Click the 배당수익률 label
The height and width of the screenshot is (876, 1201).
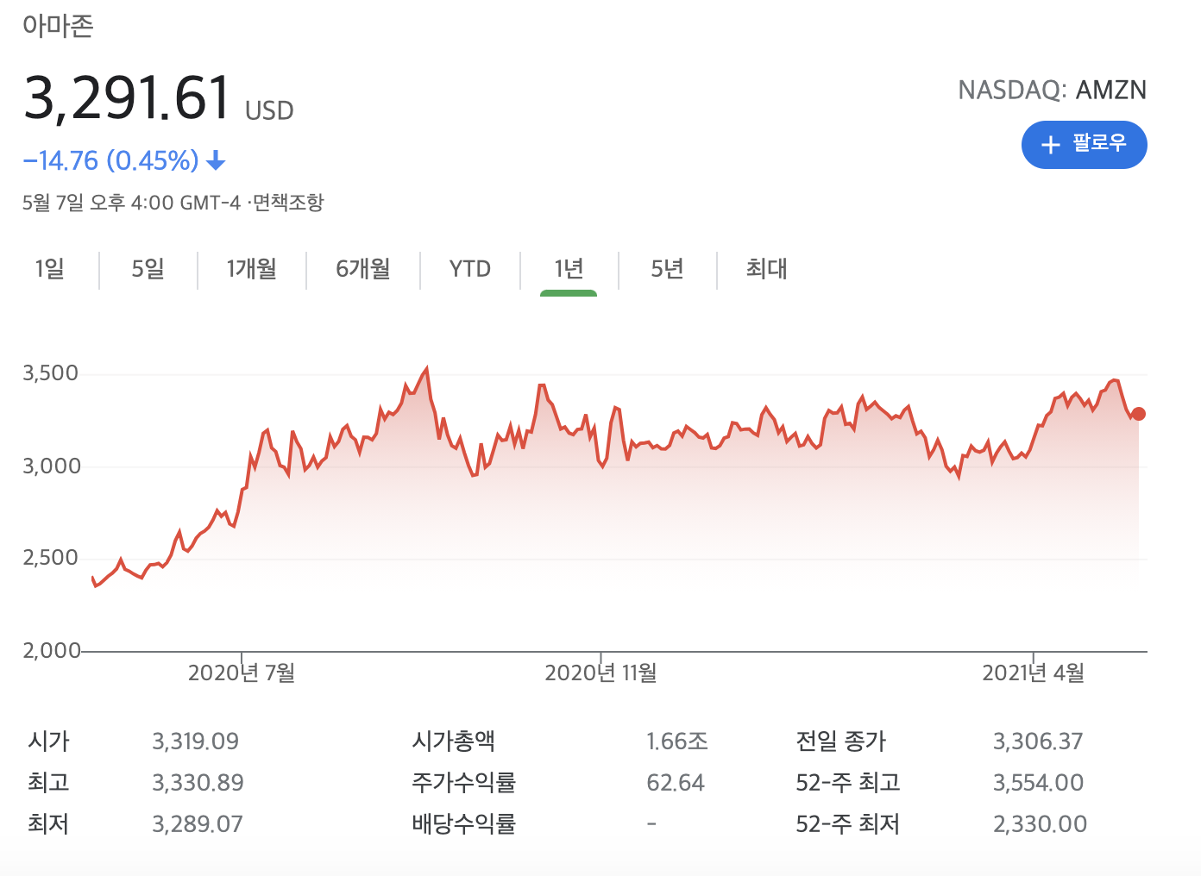pyautogui.click(x=464, y=824)
